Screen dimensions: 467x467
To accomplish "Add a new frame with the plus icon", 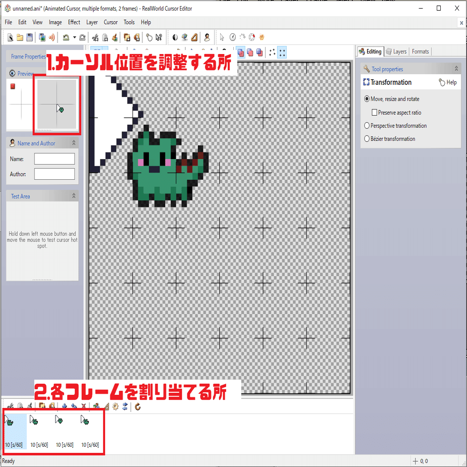I will [65, 405].
